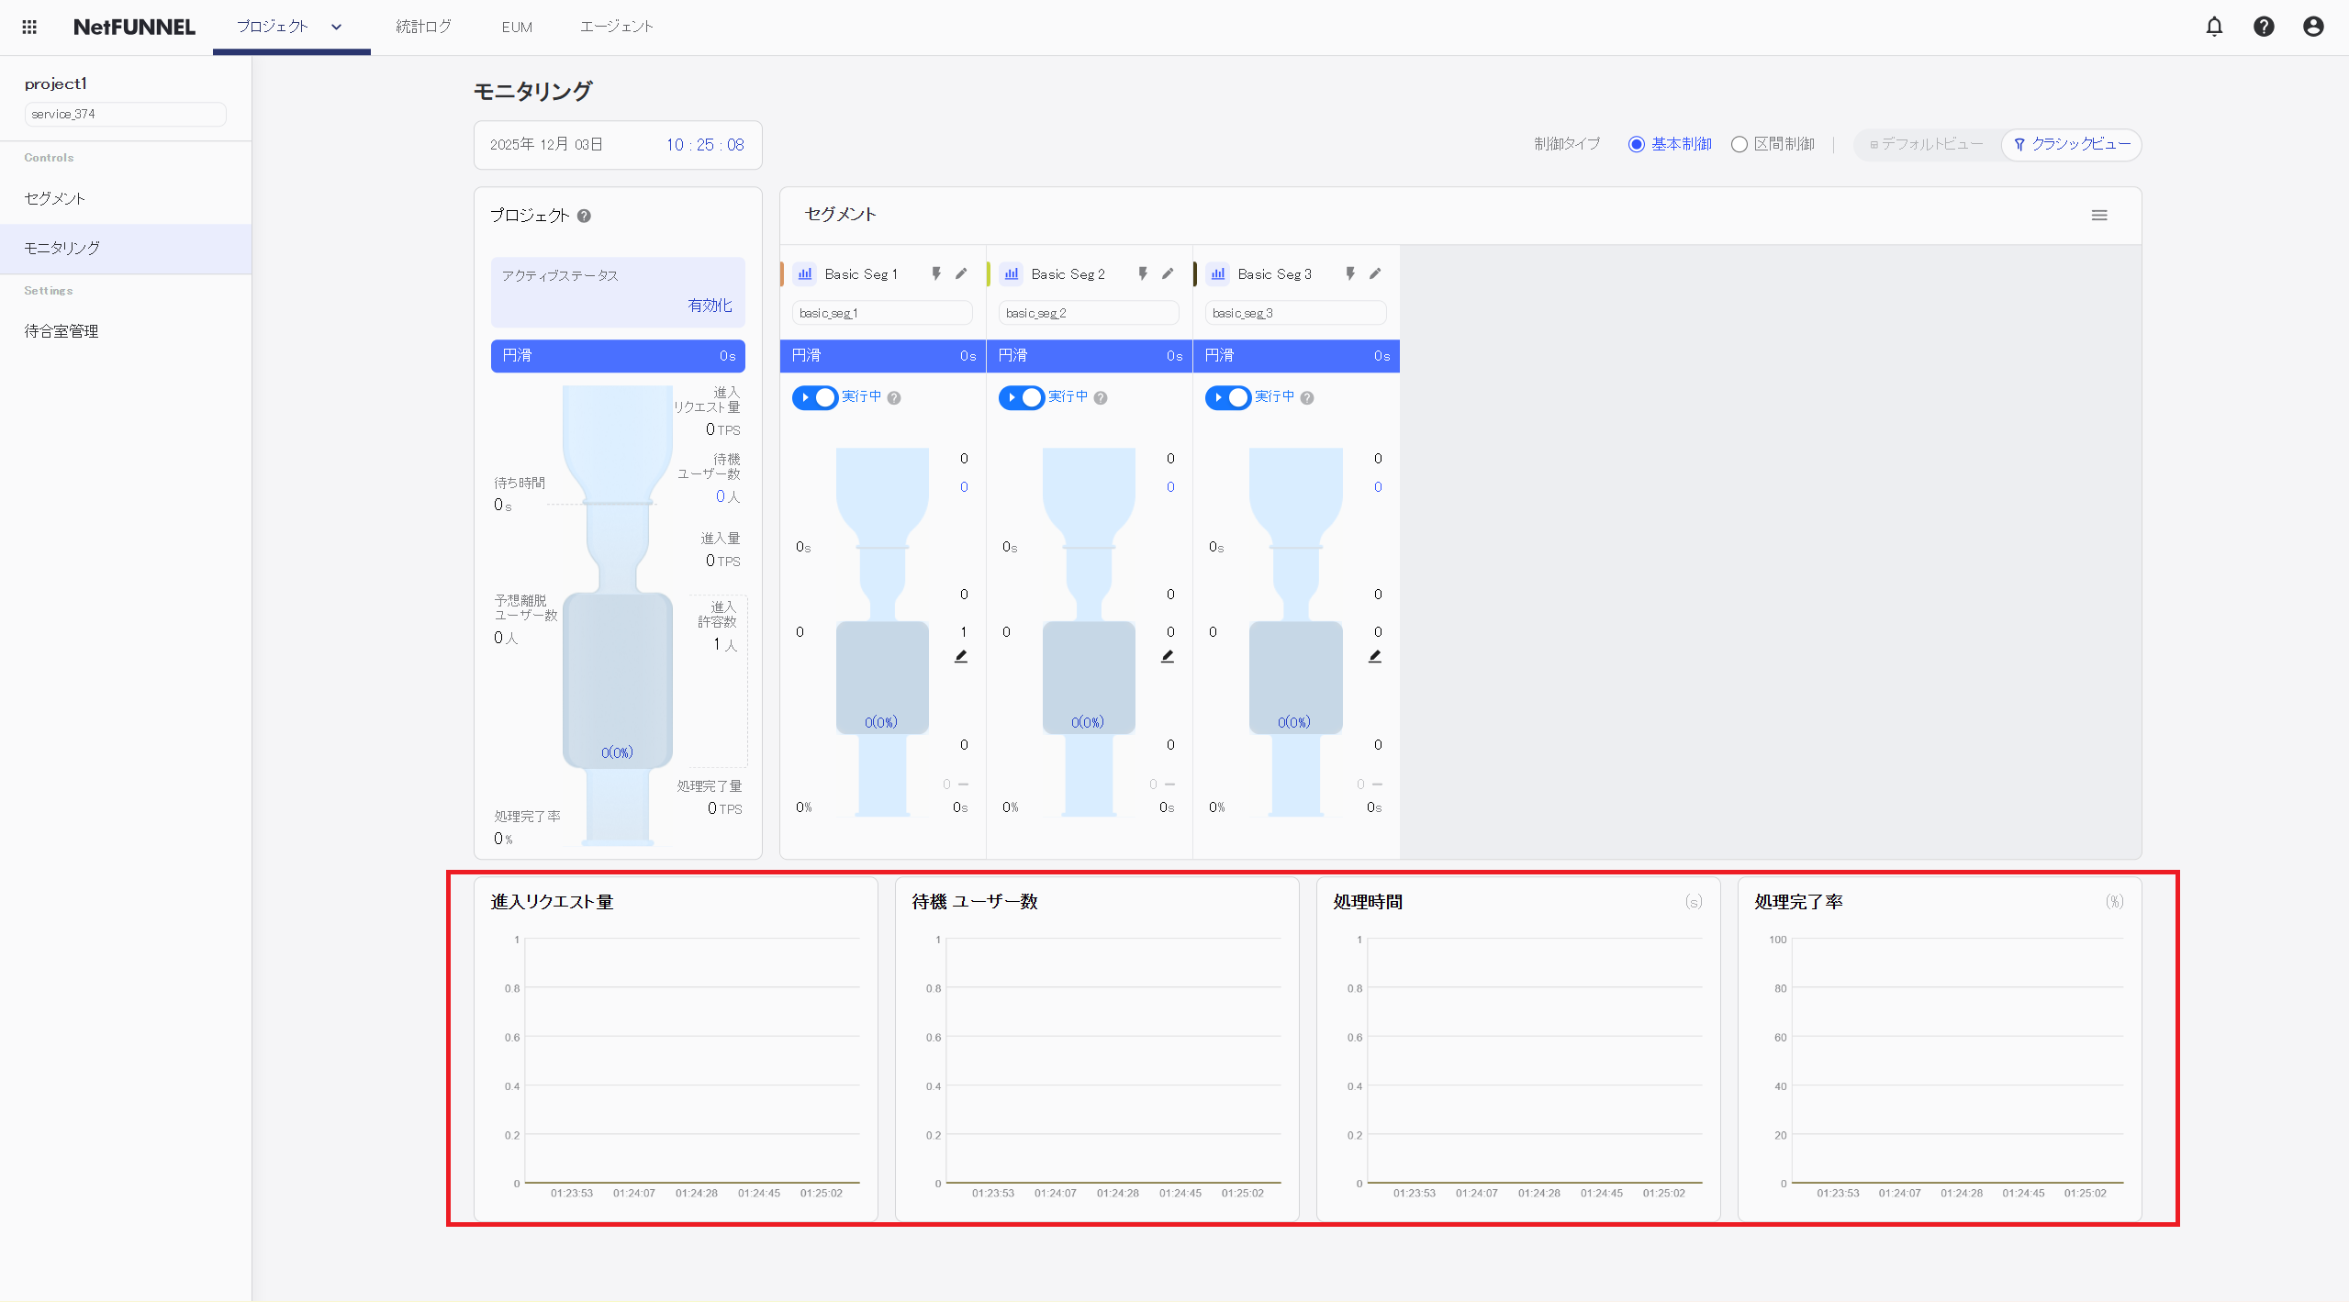Switch to クラシックビュー
2349x1302 pixels.
2072,144
